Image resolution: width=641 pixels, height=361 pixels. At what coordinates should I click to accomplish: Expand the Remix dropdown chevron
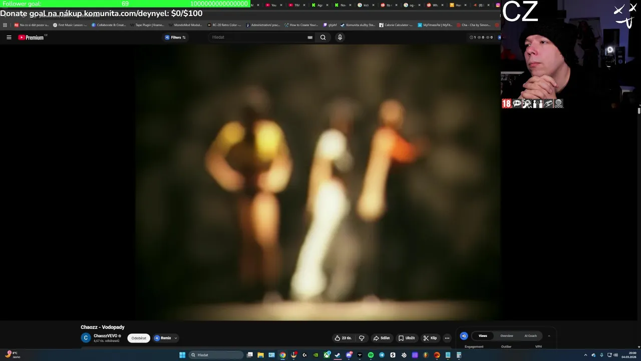[x=176, y=338]
